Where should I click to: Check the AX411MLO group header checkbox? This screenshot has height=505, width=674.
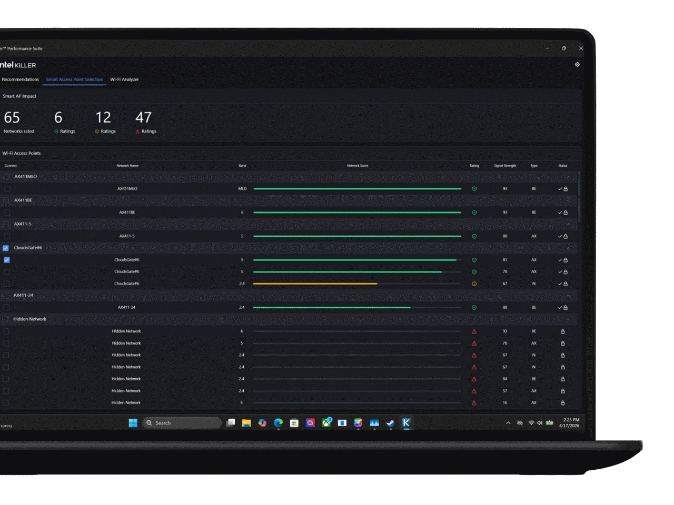pos(6,177)
